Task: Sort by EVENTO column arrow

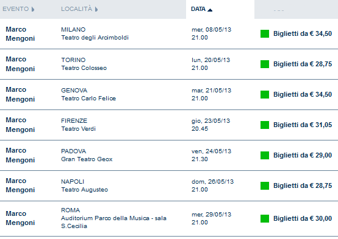Action: coord(33,9)
